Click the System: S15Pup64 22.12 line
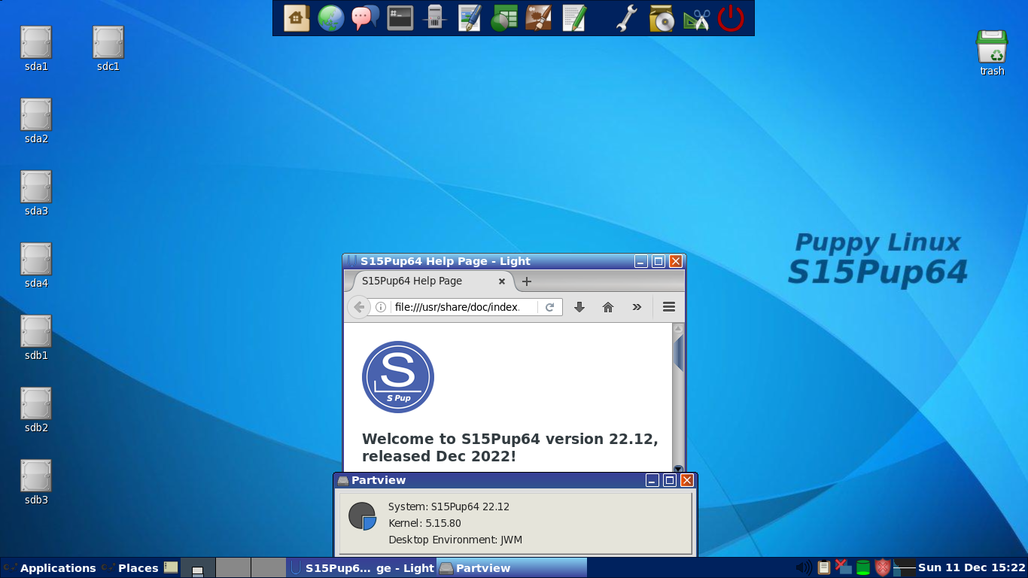 (x=449, y=507)
